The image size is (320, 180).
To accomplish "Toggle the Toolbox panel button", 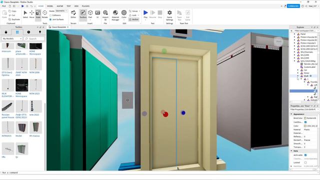I will (83, 14).
